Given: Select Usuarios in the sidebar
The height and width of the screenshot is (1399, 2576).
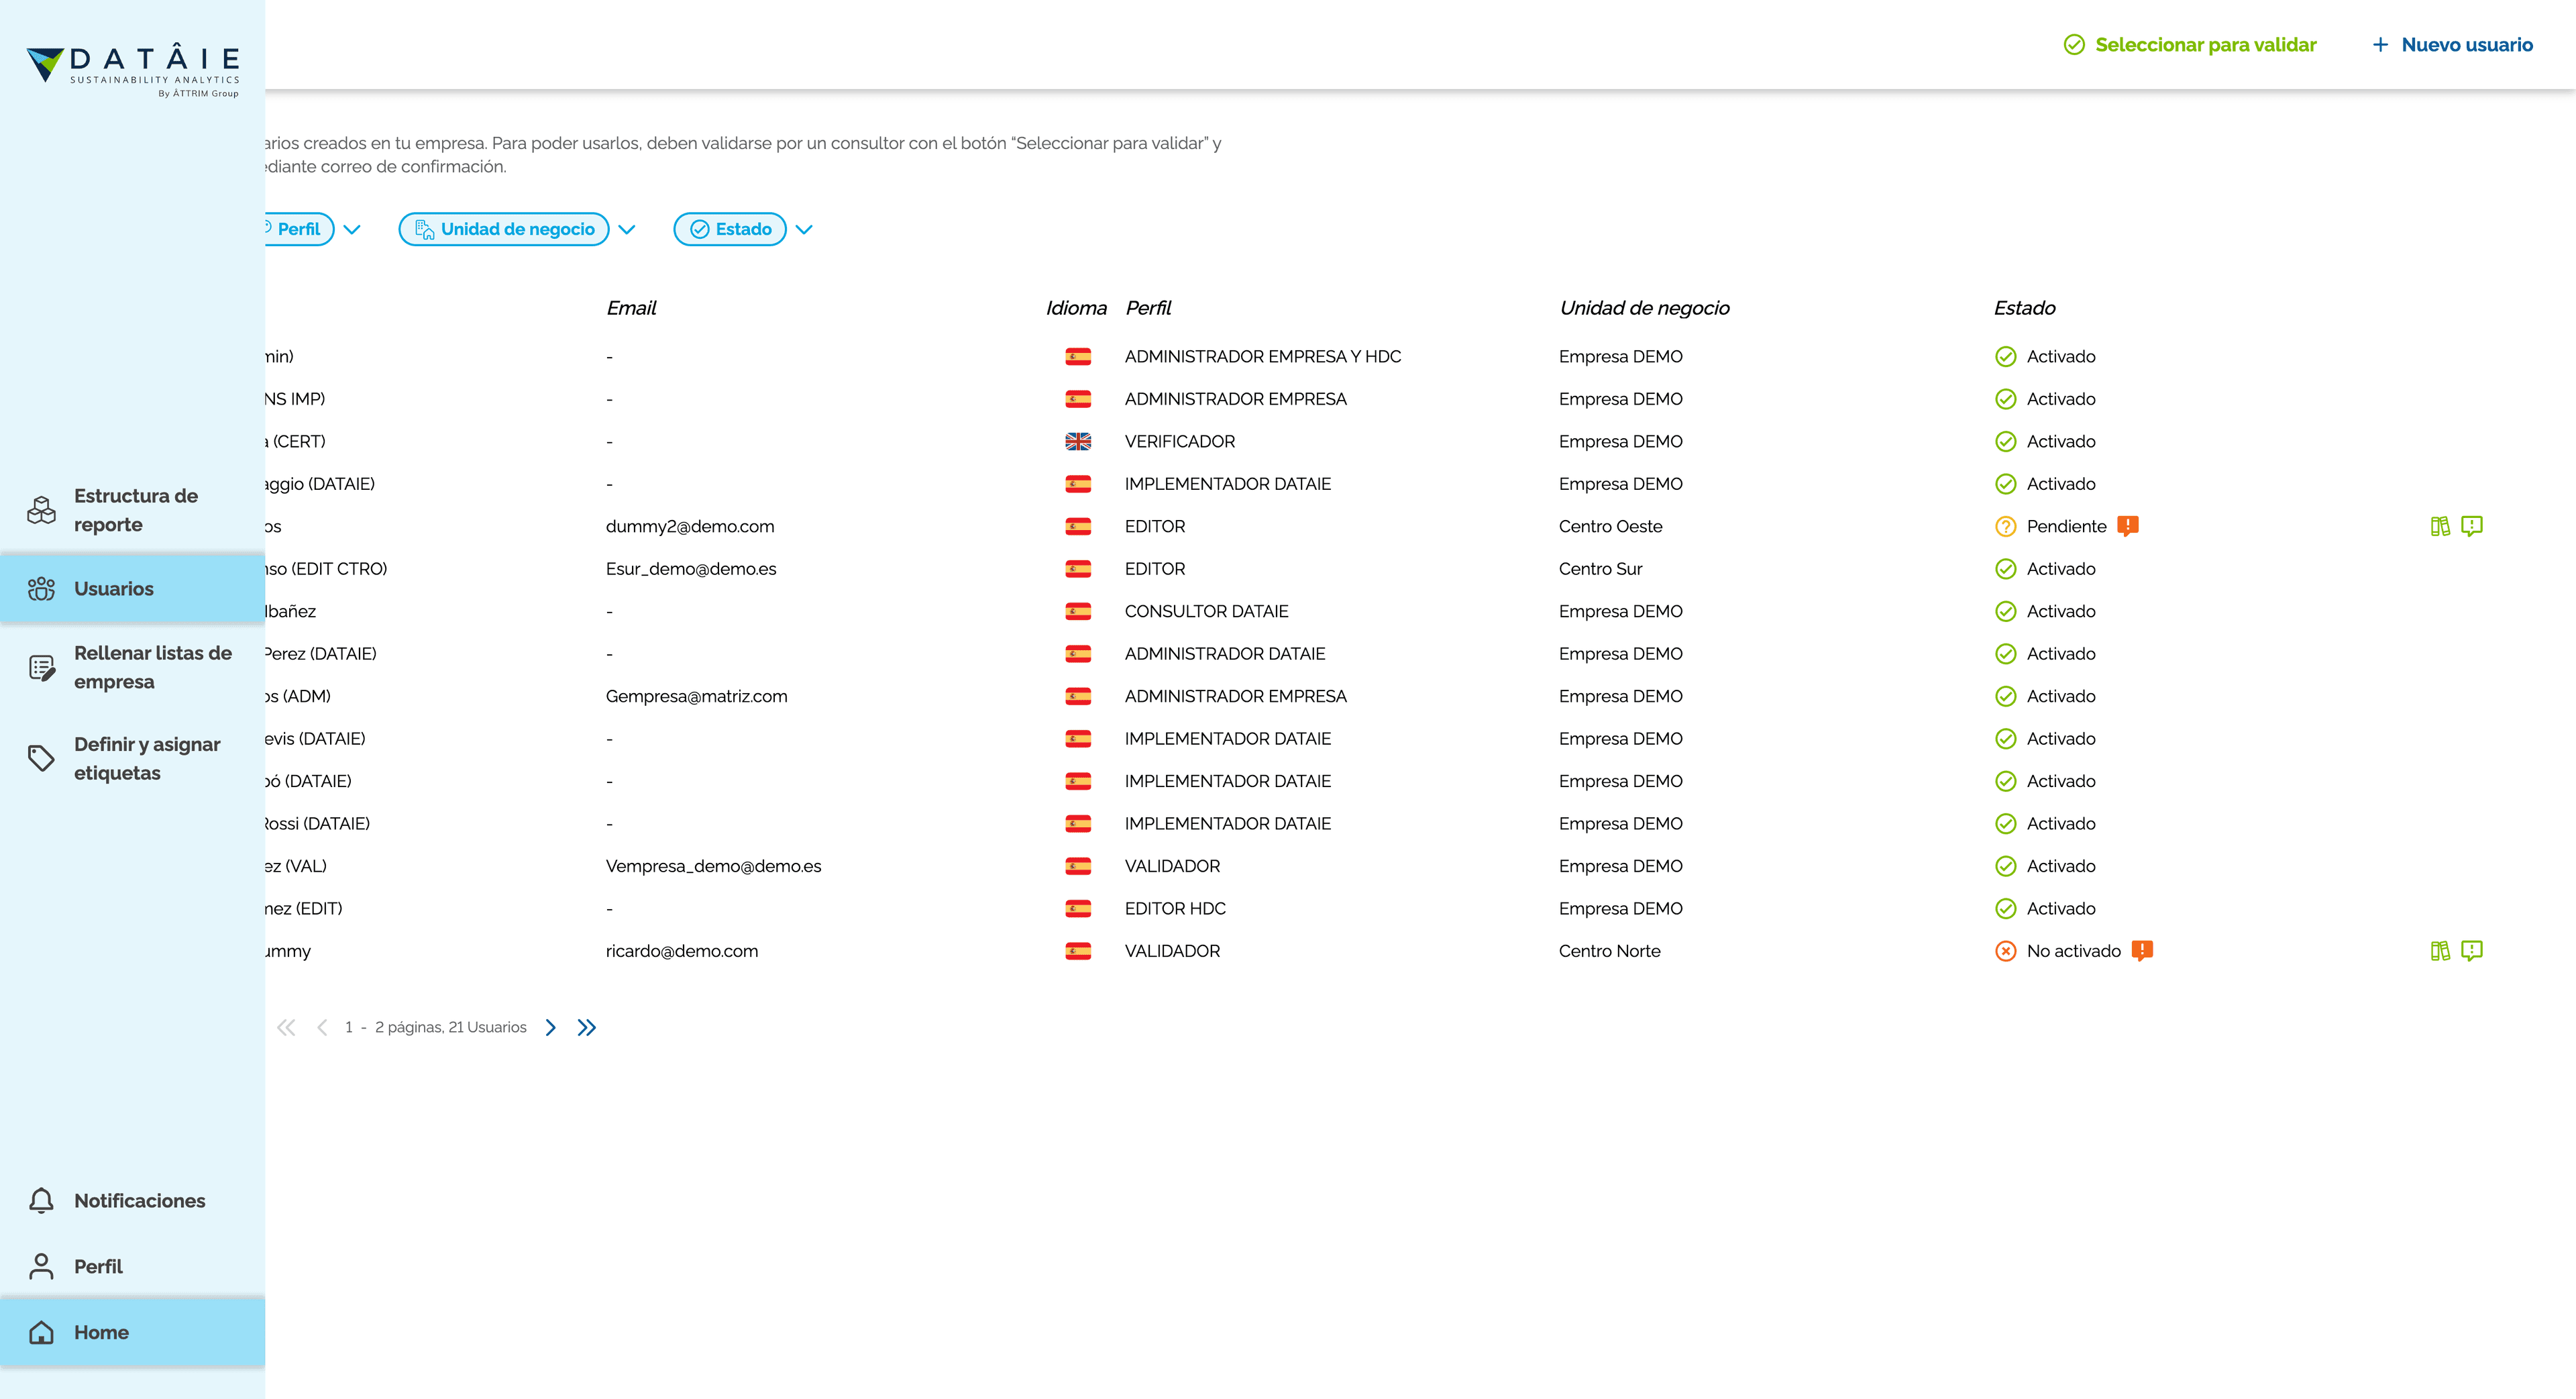Looking at the screenshot, I should pos(132,588).
